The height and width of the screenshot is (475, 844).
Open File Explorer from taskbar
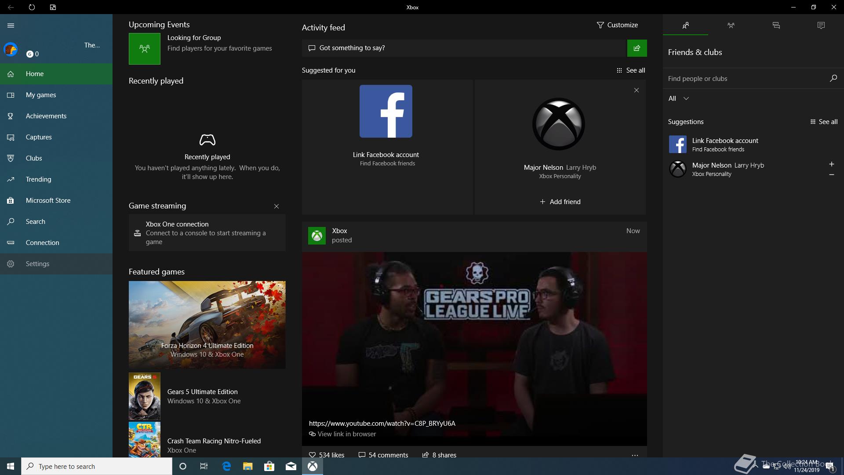(248, 466)
